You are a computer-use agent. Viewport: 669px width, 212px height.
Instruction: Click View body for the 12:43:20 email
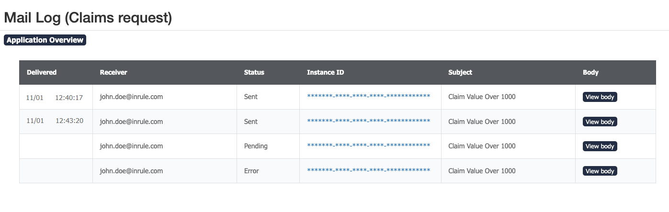coord(600,122)
